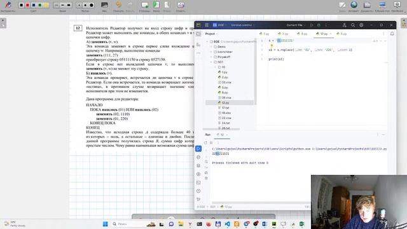
Task: Open the Git tool window
Action: pyautogui.click(x=198, y=199)
